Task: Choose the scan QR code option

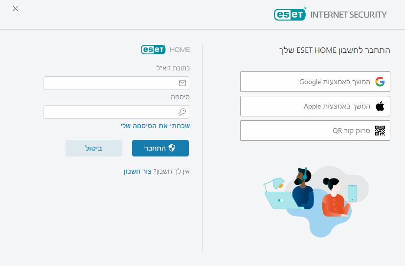Action: tap(315, 131)
